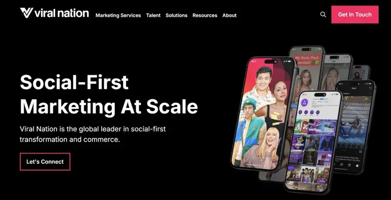Click the small phone at the far back right
The image size is (391, 200).
[x=361, y=72]
